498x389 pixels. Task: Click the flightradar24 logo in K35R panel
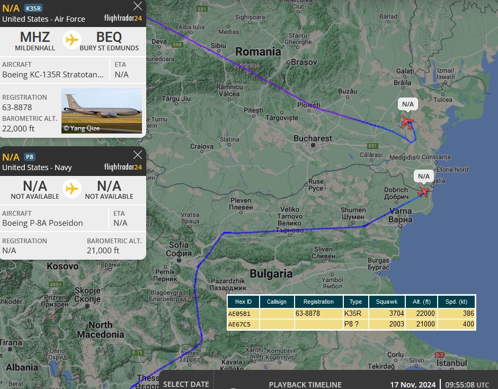(x=123, y=18)
